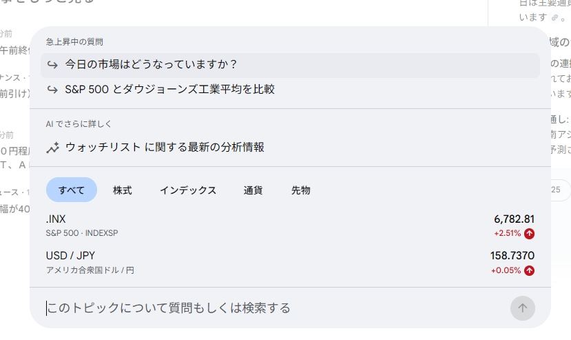The height and width of the screenshot is (340, 571).
Task: Click the red up-arrow badge for USD / JPY
Action: tap(529, 270)
